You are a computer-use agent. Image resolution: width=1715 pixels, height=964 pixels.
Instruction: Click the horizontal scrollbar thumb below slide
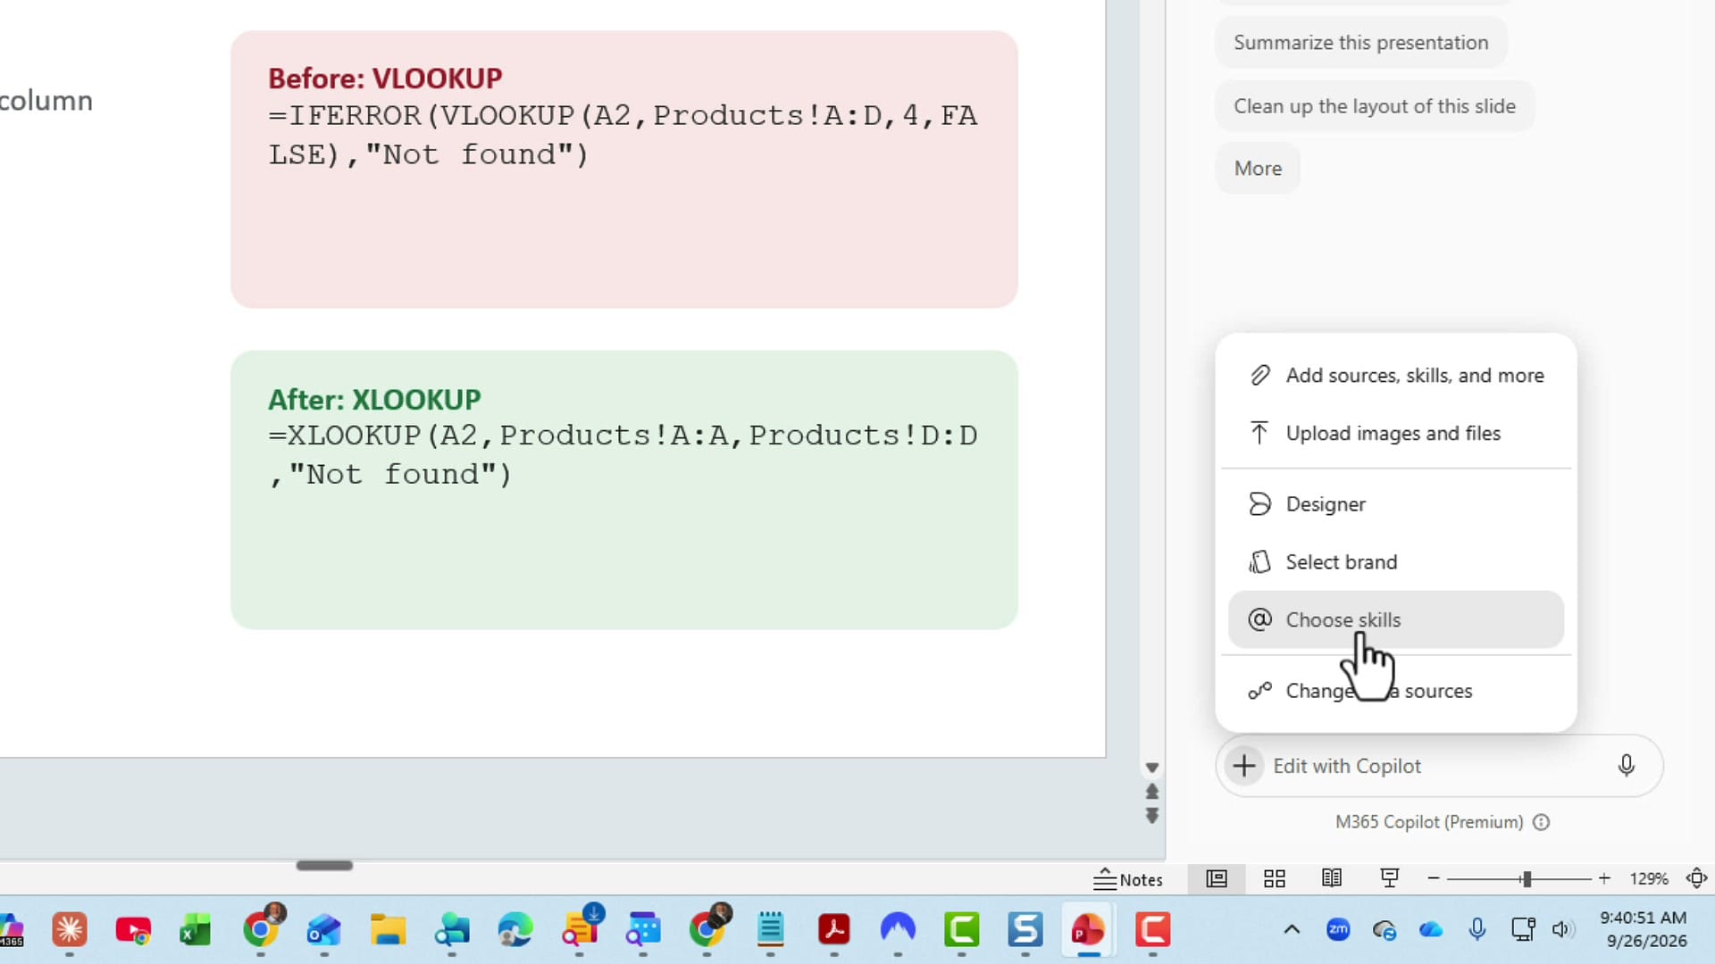pos(324,865)
